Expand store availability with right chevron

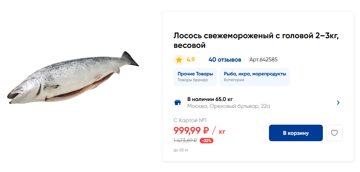click(338, 103)
